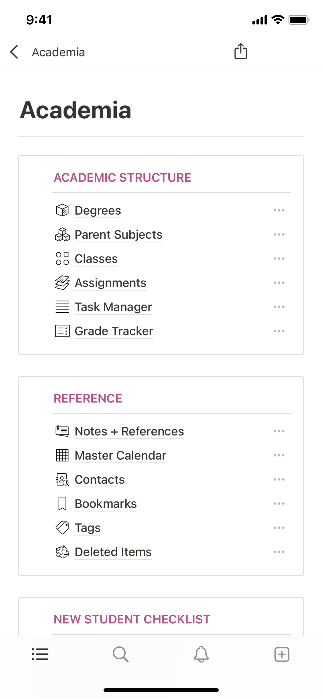Show the ellipsis menu for Deleted Items
The image size is (322, 698).
[279, 552]
